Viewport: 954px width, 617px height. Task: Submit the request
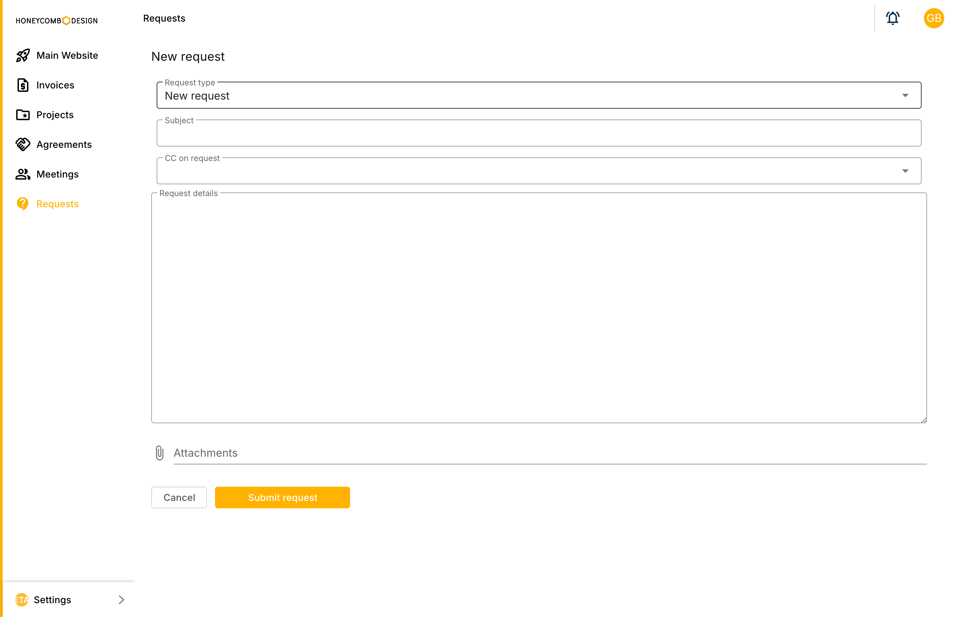[283, 497]
